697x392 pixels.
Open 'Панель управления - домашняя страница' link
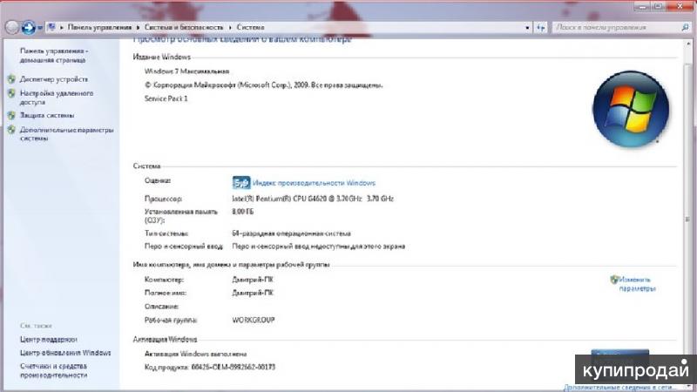tap(54, 56)
